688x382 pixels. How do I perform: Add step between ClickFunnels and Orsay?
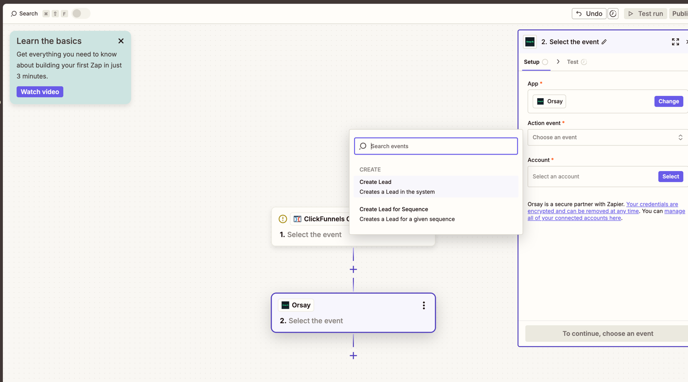[353, 270]
